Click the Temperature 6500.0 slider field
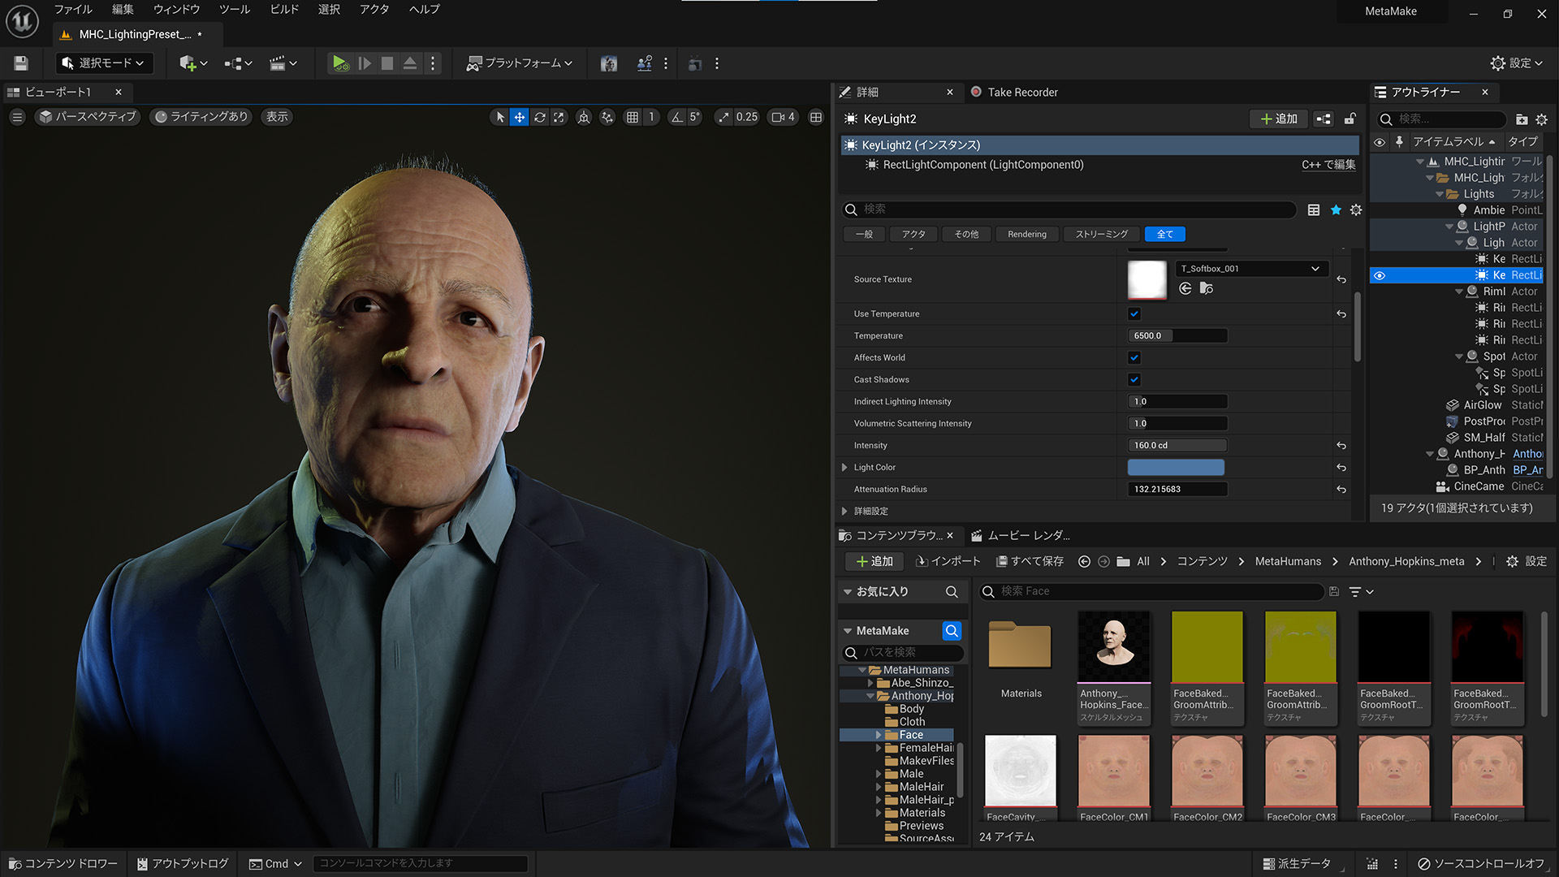 [x=1177, y=335]
